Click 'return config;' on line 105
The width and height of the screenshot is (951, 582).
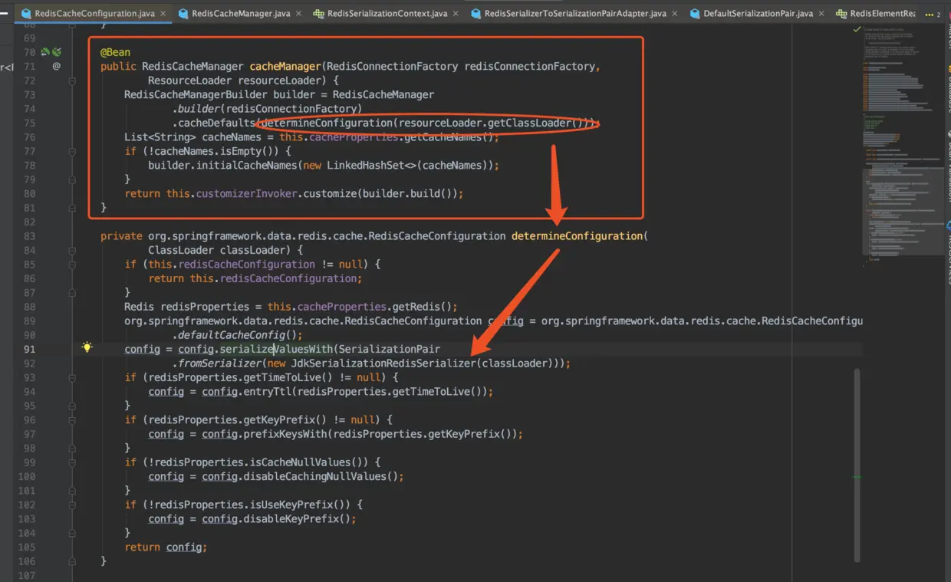pyautogui.click(x=166, y=547)
